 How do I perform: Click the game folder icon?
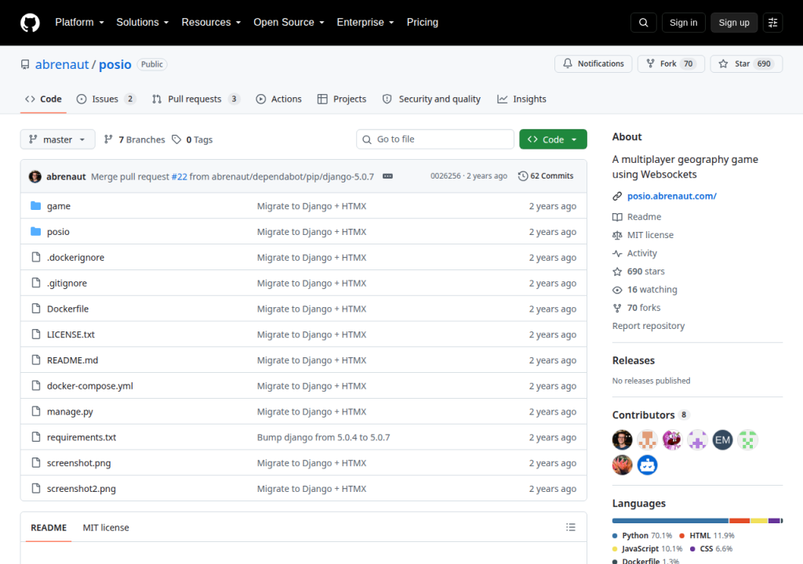point(35,206)
